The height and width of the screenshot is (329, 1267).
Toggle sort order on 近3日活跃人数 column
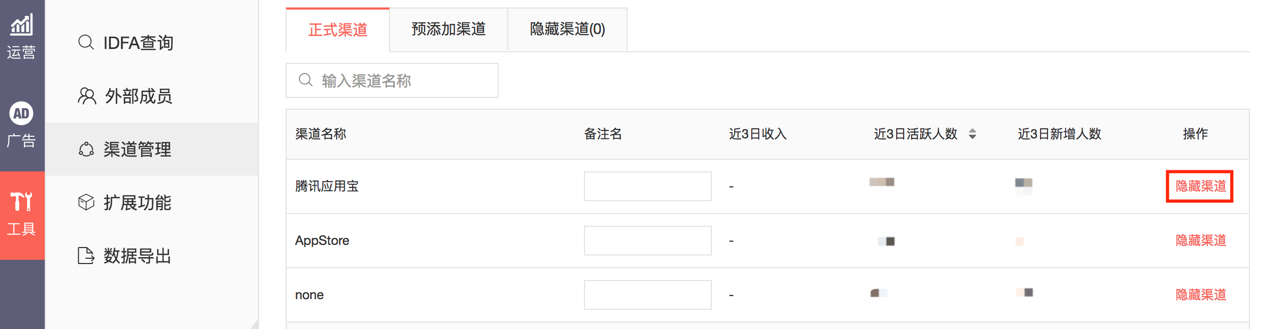(973, 134)
